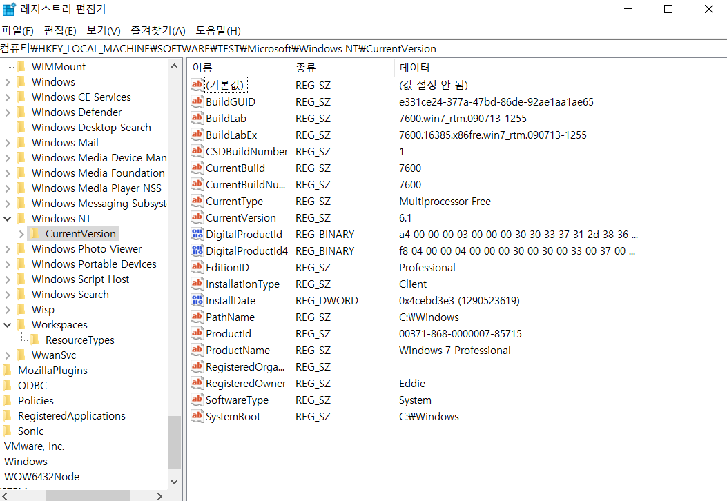The height and width of the screenshot is (501, 727).
Task: Click the tree scroll up arrow
Action: click(x=175, y=66)
